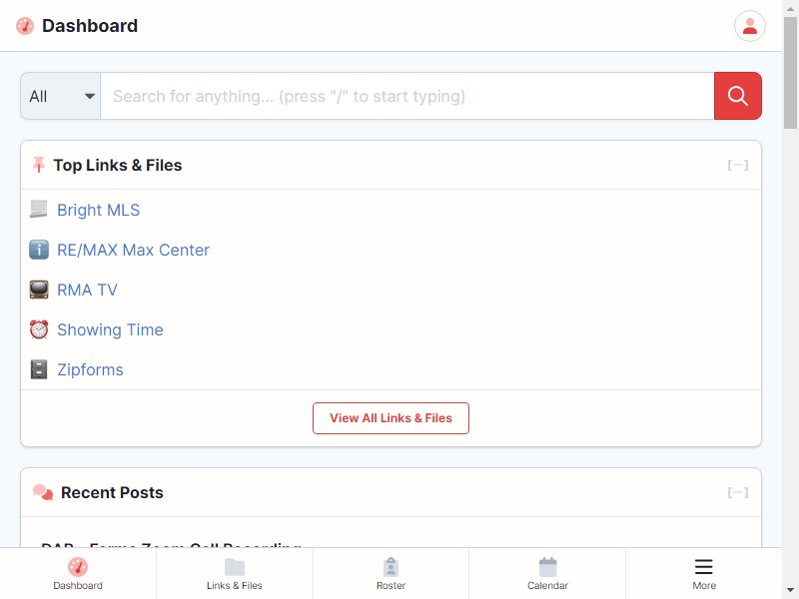Open the Roster tab
This screenshot has height=599, width=799.
391,573
